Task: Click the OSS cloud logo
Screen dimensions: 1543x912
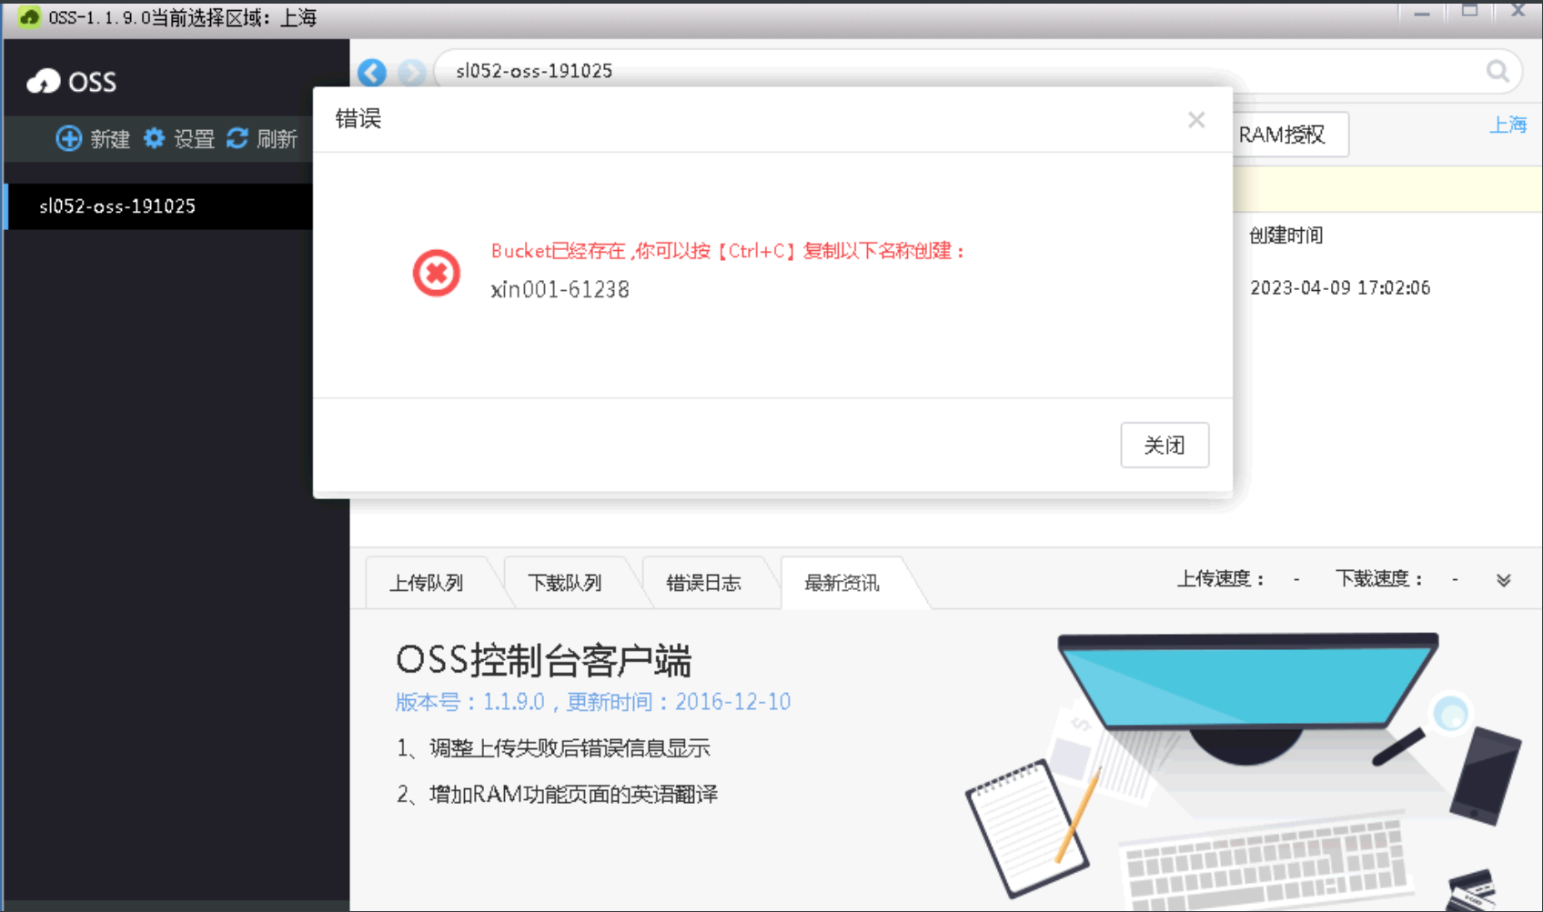Action: click(43, 82)
